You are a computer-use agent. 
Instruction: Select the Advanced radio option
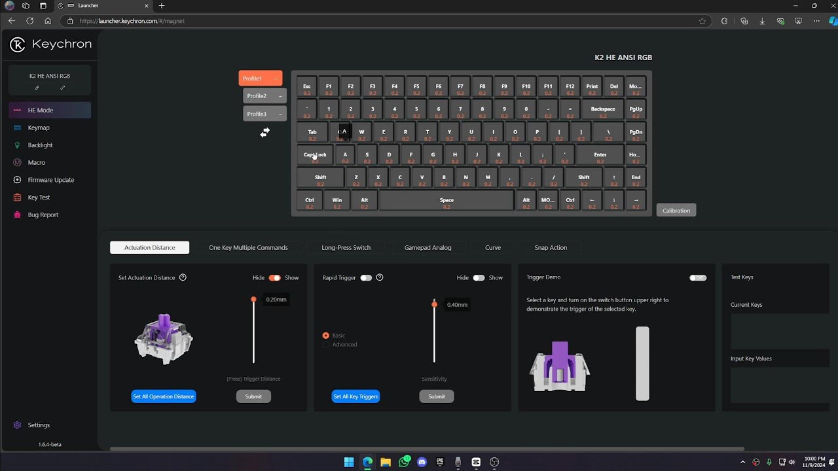pos(326,344)
